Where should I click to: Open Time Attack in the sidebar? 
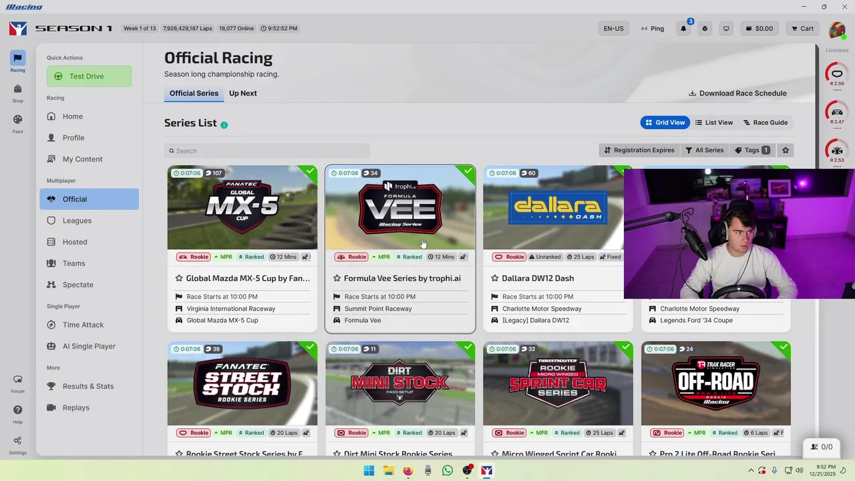pyautogui.click(x=90, y=325)
